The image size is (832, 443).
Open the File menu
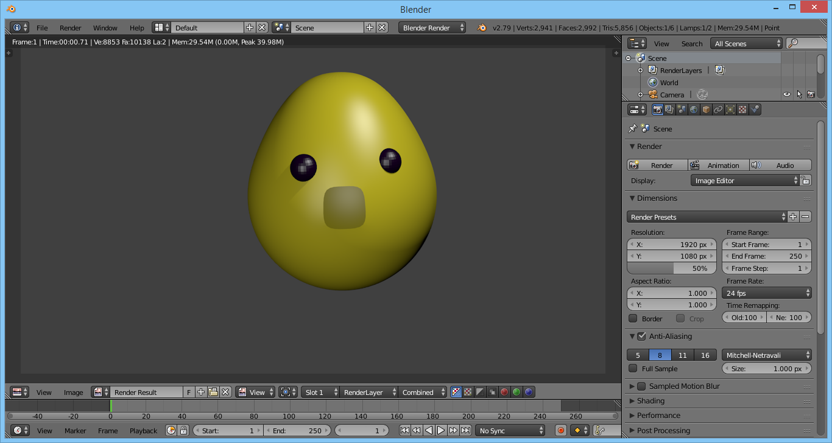coord(42,28)
